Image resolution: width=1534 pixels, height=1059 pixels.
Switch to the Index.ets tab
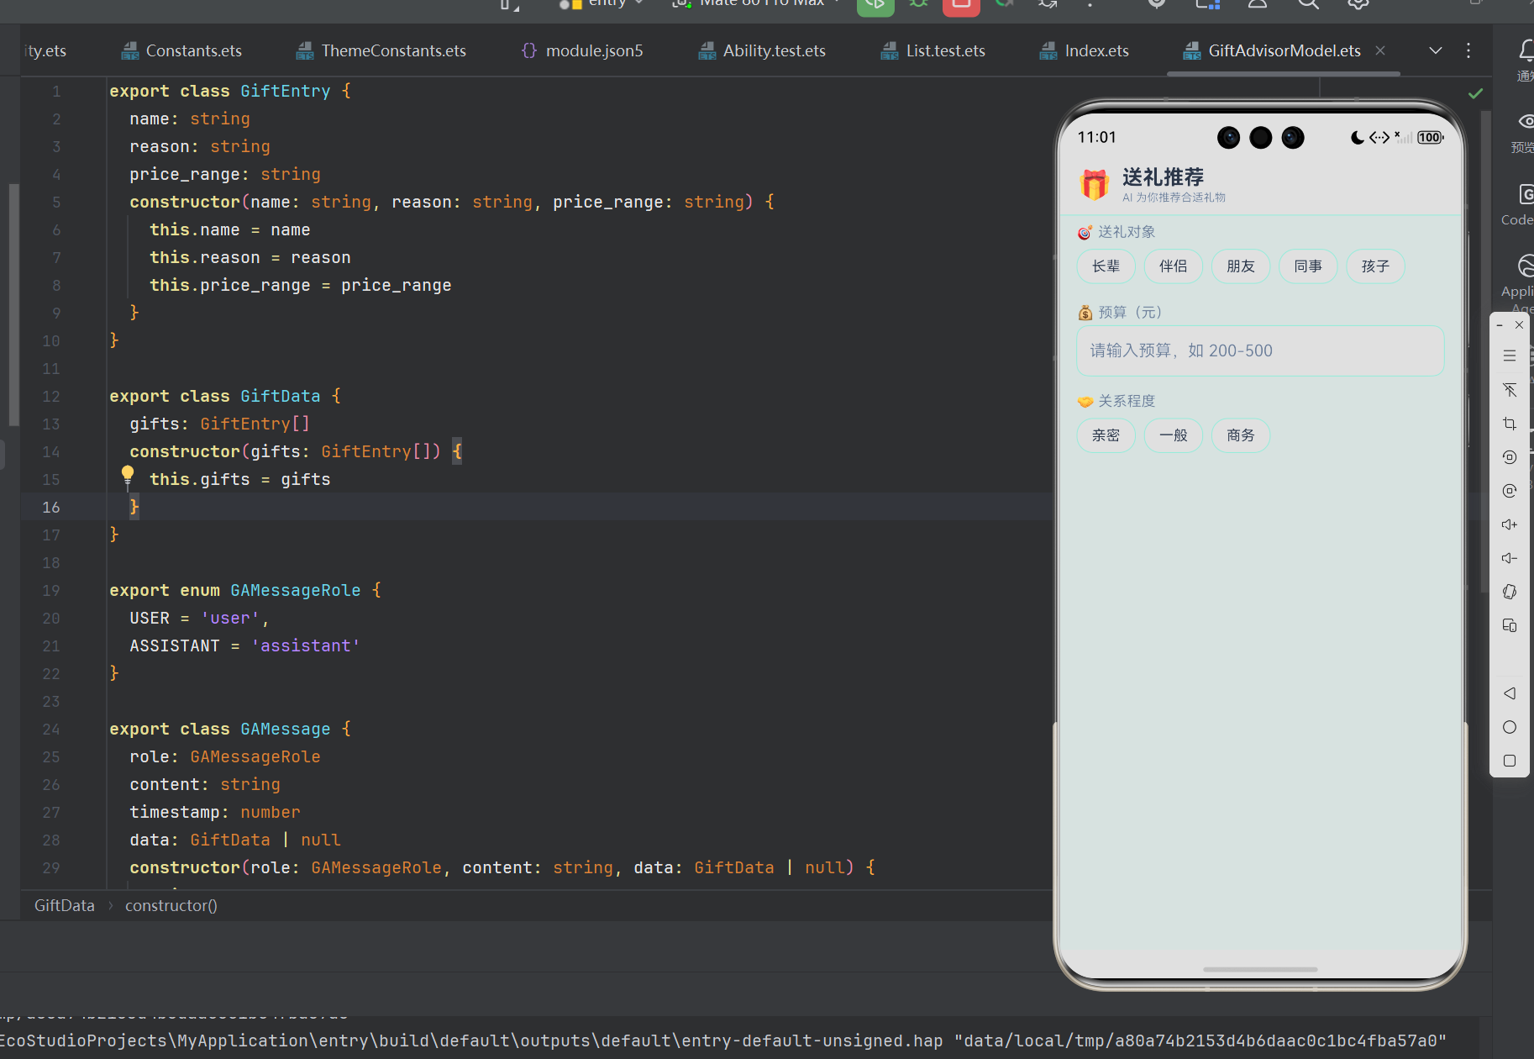pos(1084,50)
